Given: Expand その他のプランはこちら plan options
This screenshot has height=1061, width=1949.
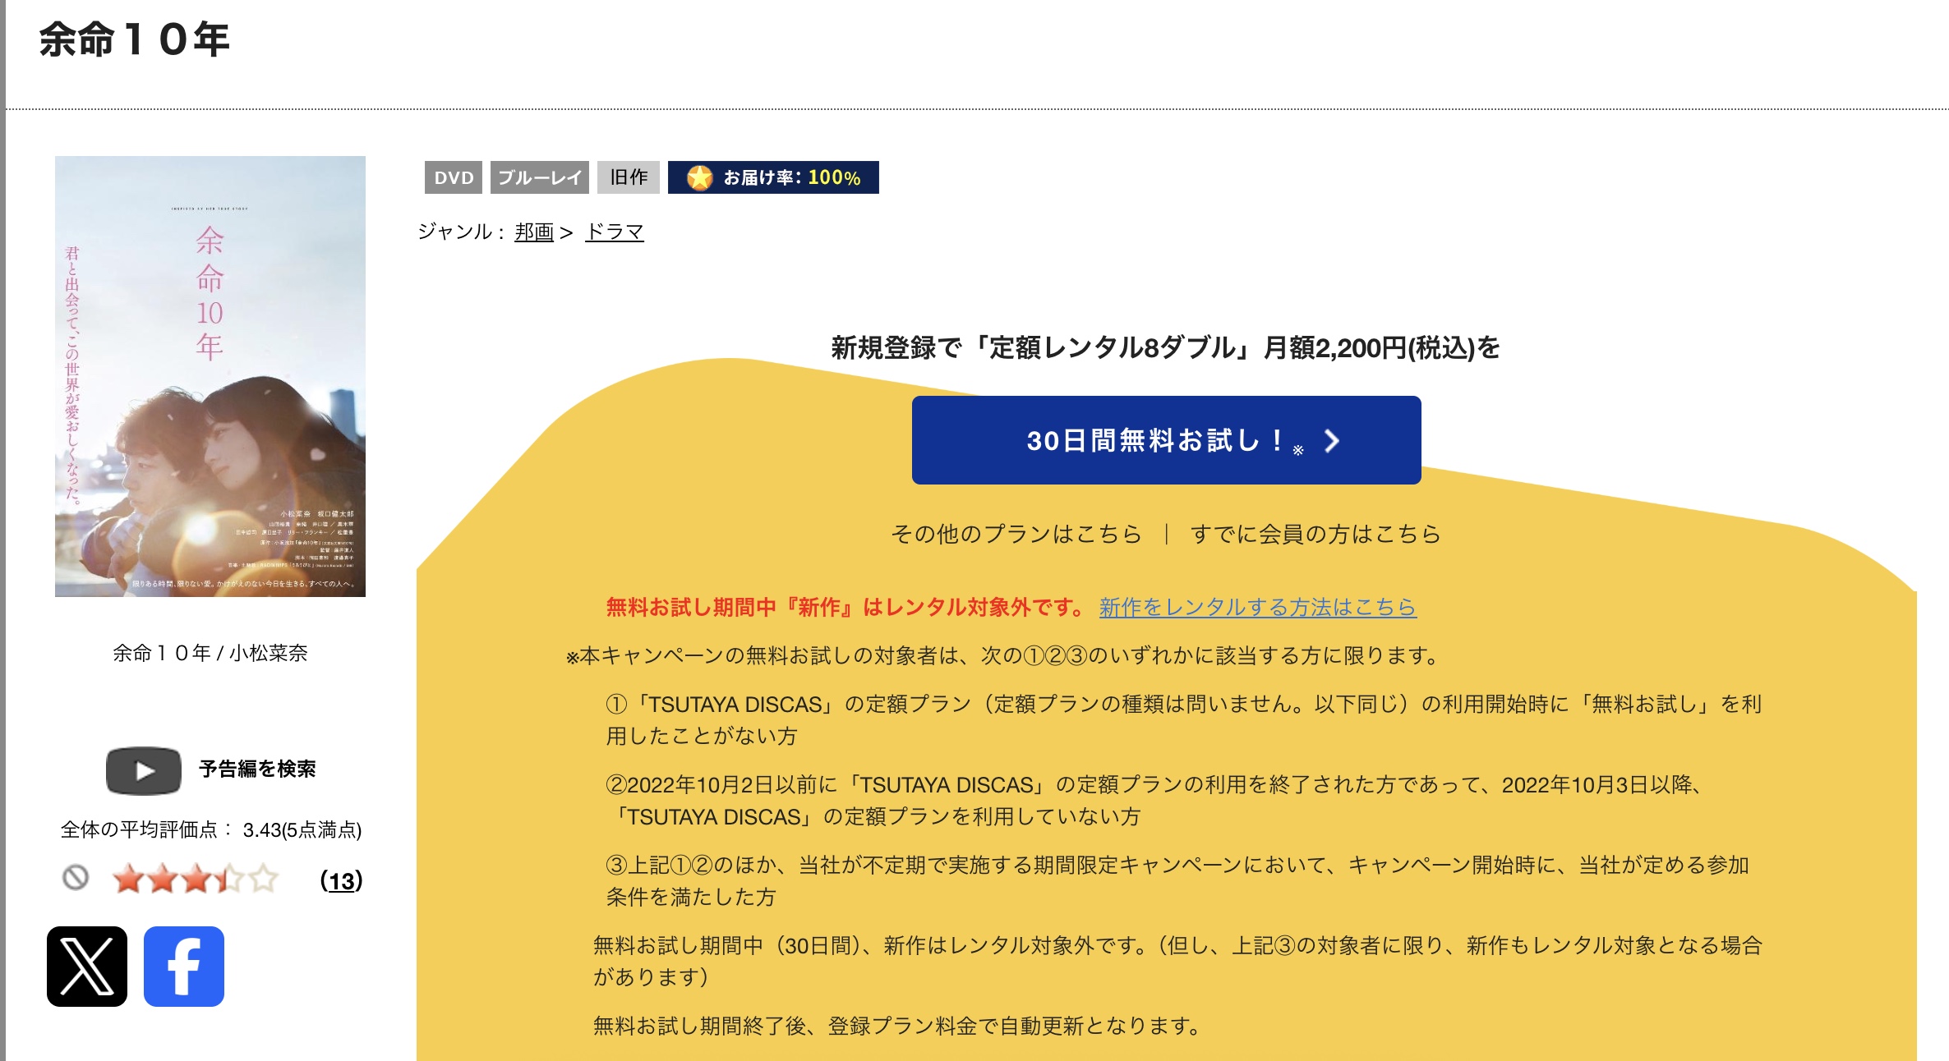Looking at the screenshot, I should (1016, 532).
